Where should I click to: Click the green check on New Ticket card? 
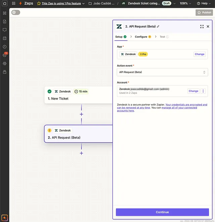(49, 91)
